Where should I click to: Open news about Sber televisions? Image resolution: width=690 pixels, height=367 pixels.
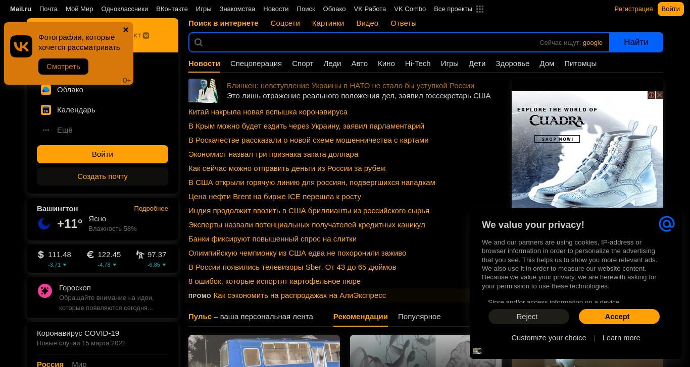[292, 267]
